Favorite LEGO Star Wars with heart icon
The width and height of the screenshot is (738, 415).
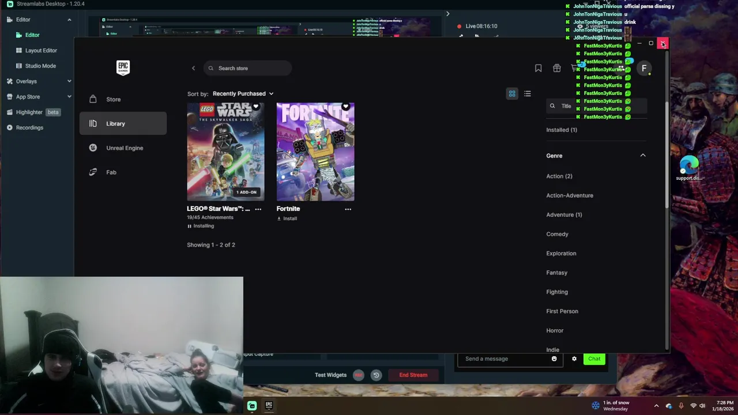coord(256,107)
